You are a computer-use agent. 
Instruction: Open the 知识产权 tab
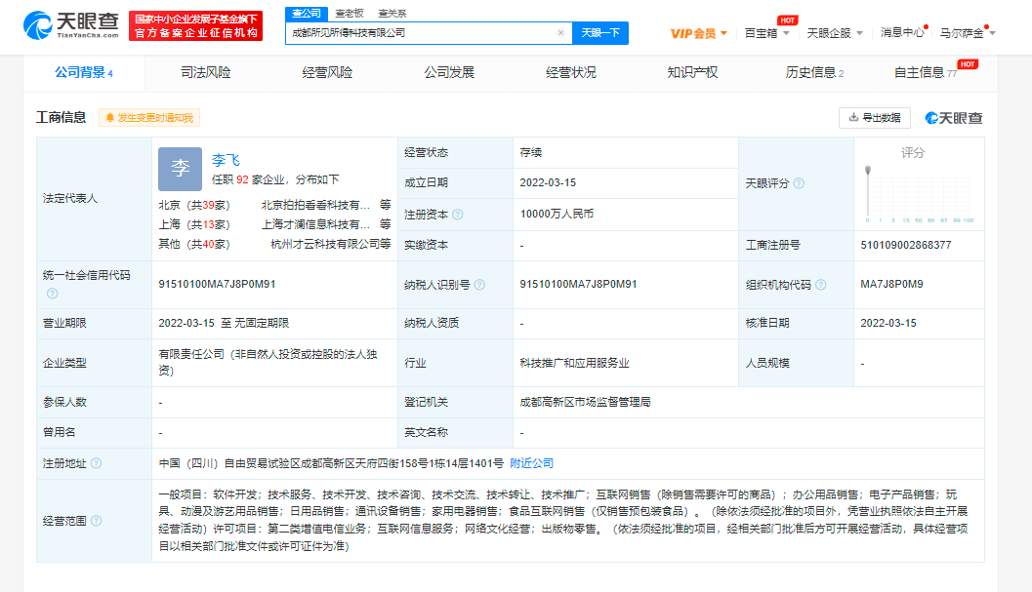pyautogui.click(x=692, y=72)
